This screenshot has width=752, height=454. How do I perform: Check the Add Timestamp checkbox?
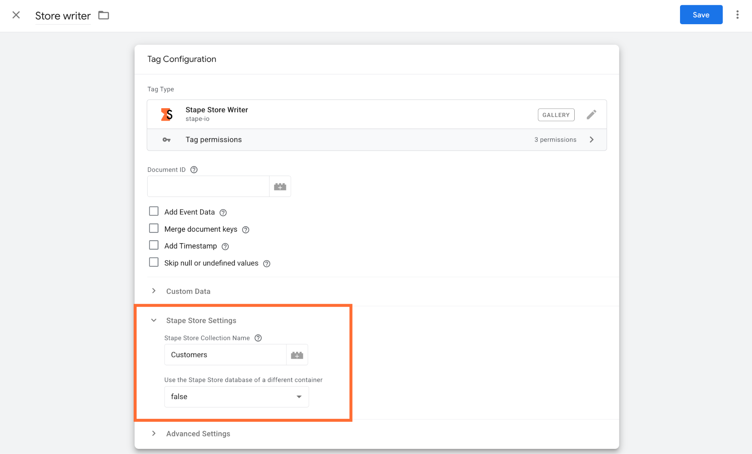tap(154, 245)
